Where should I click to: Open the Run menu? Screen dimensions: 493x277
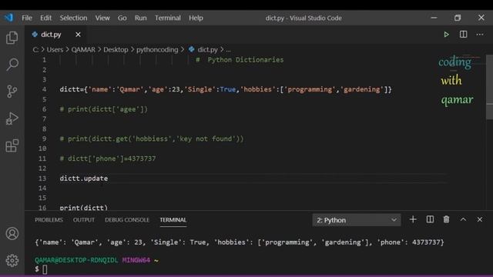click(140, 18)
